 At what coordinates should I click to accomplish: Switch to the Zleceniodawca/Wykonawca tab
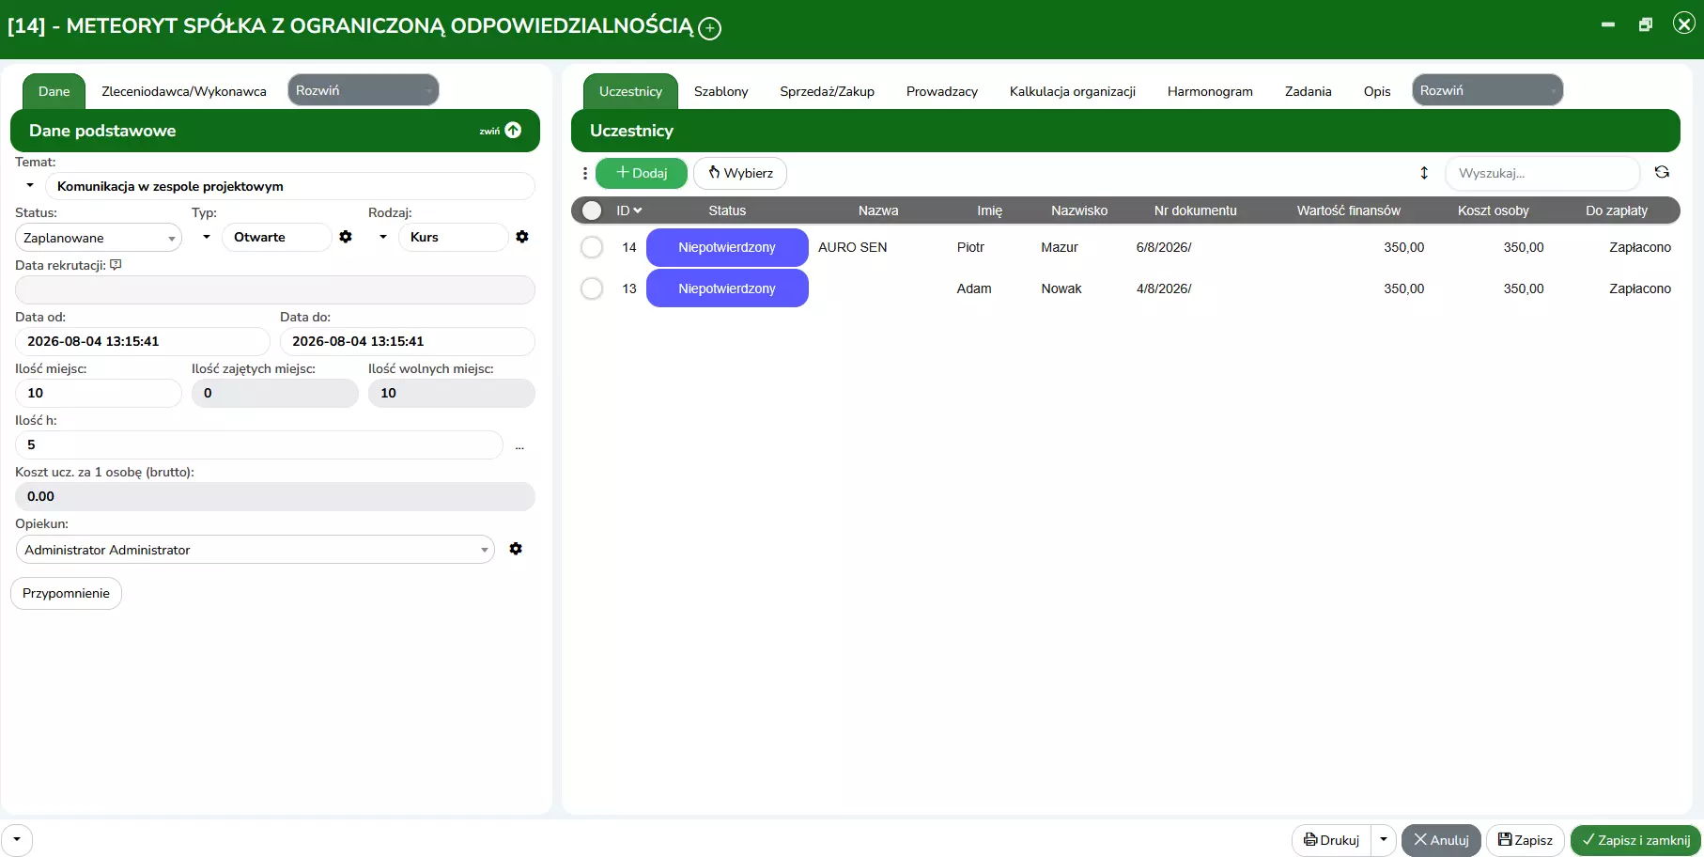click(184, 91)
